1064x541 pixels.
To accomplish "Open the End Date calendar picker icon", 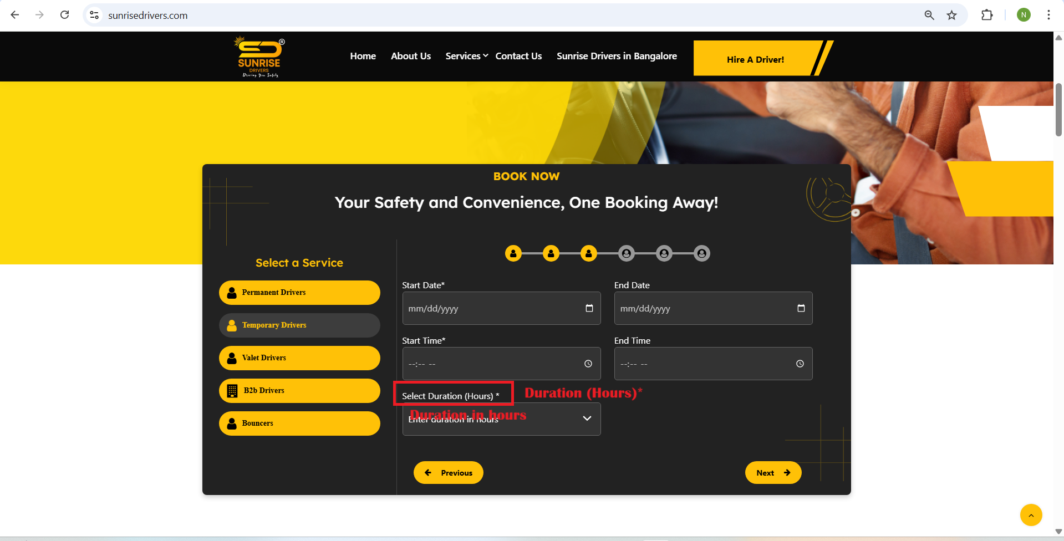I will click(x=801, y=308).
